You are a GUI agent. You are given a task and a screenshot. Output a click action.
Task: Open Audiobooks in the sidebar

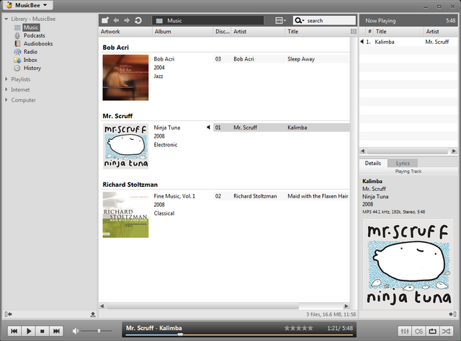38,43
